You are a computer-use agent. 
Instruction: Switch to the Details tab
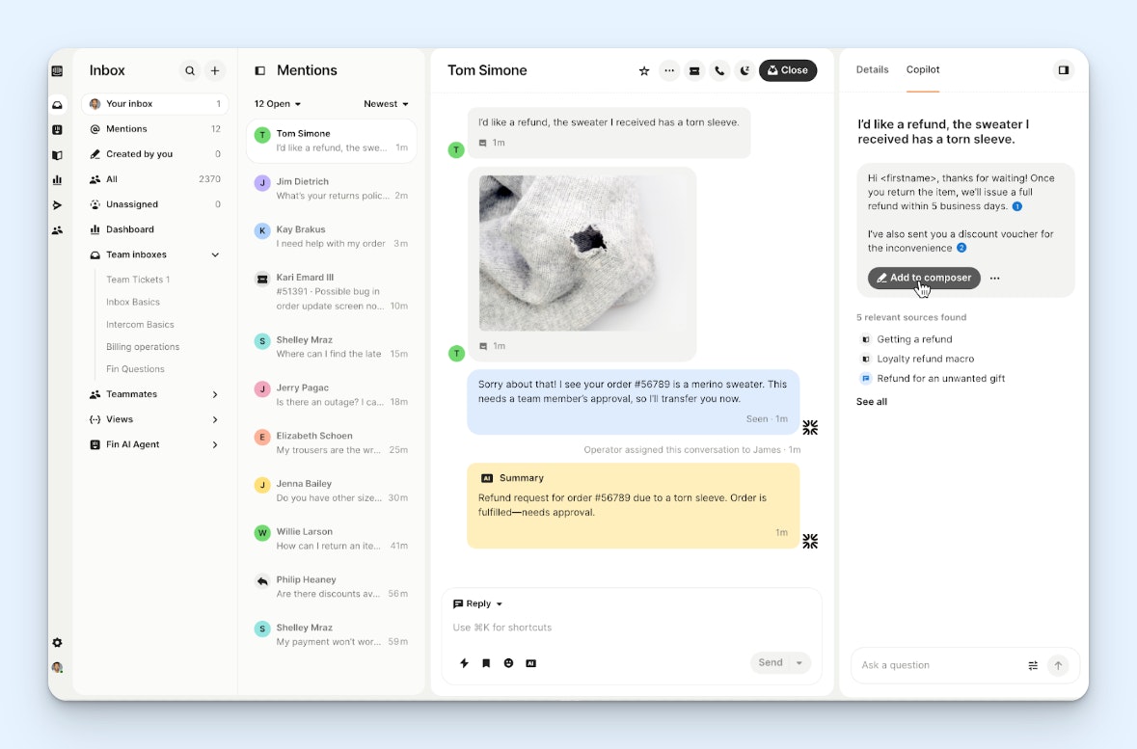pos(872,70)
